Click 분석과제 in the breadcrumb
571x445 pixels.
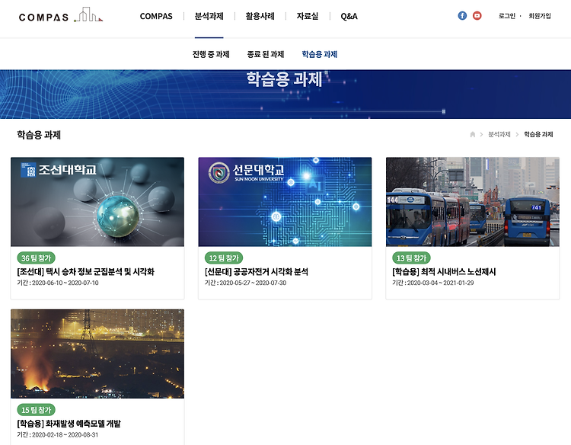pos(499,134)
